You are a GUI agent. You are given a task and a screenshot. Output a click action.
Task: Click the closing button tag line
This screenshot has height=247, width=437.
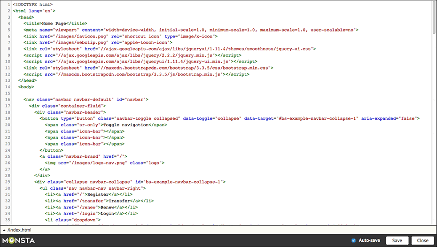[x=51, y=150]
